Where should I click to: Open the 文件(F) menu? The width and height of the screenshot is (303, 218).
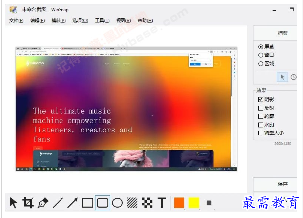tap(16, 20)
